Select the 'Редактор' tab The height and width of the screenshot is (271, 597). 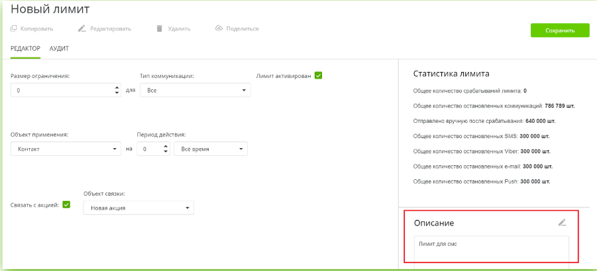26,49
